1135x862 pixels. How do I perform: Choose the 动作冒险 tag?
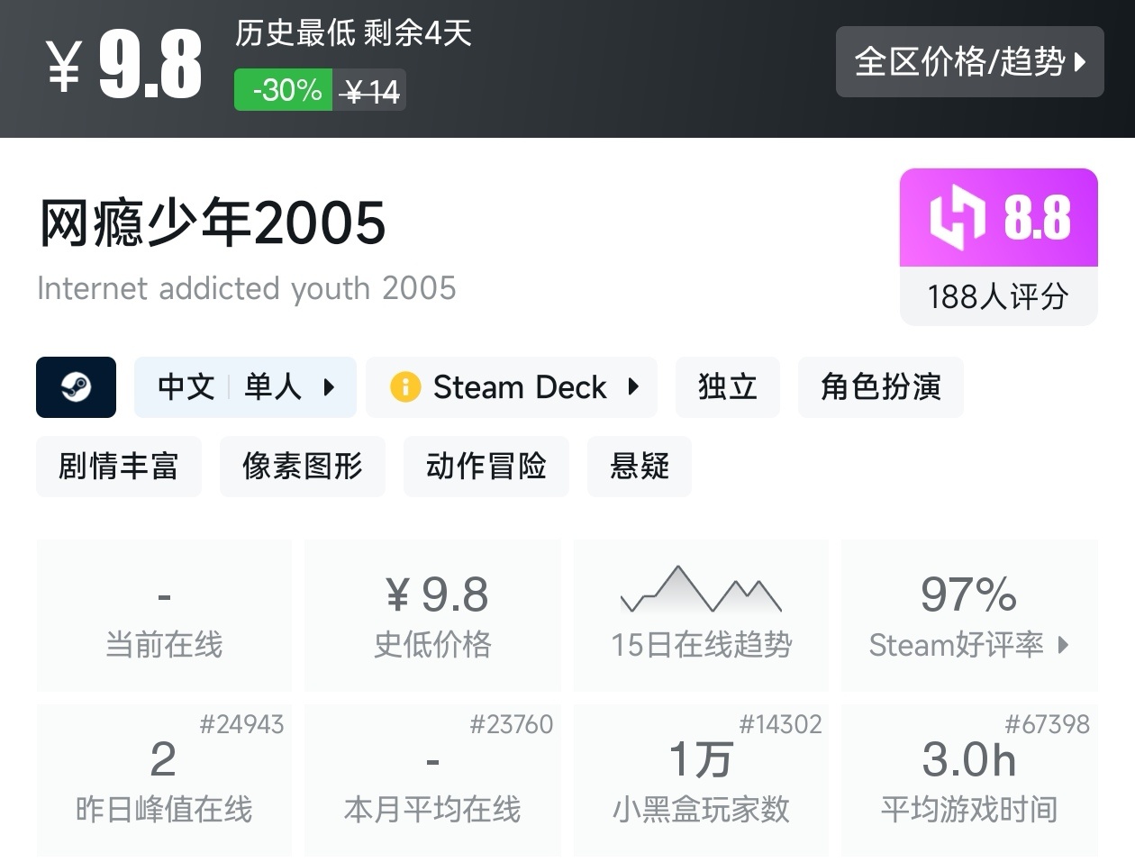click(486, 467)
